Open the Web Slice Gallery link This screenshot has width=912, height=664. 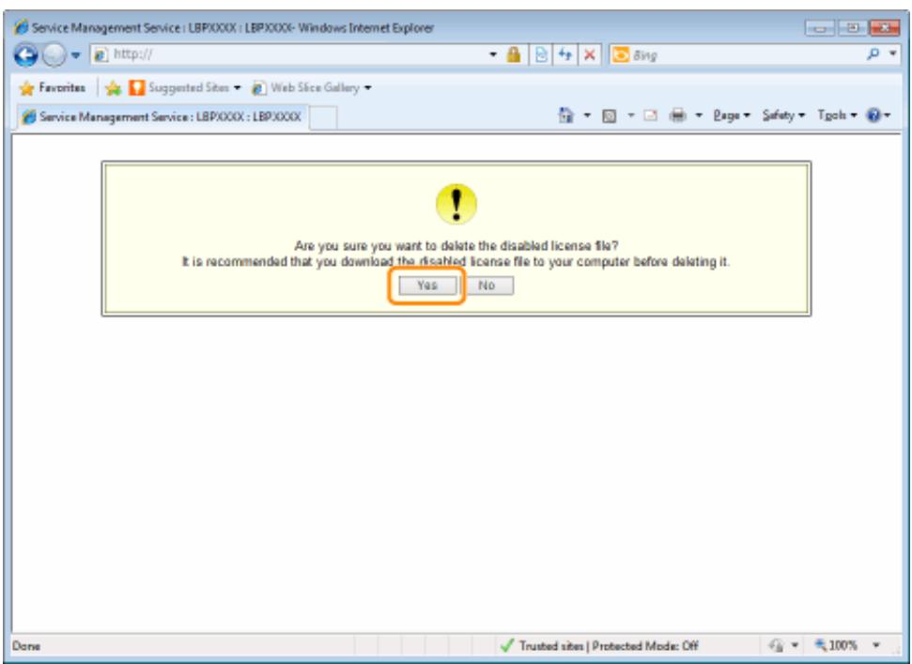coord(312,87)
